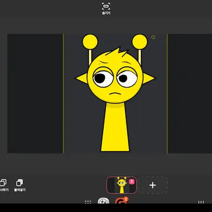Open the app grid dots icon
The image size is (212, 212).
click(88, 202)
